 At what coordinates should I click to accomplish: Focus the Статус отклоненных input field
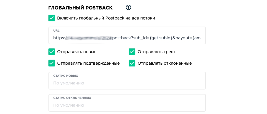[x=127, y=103]
